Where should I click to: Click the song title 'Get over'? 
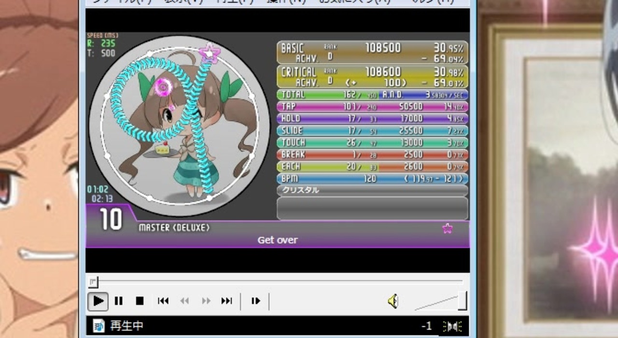coord(278,240)
